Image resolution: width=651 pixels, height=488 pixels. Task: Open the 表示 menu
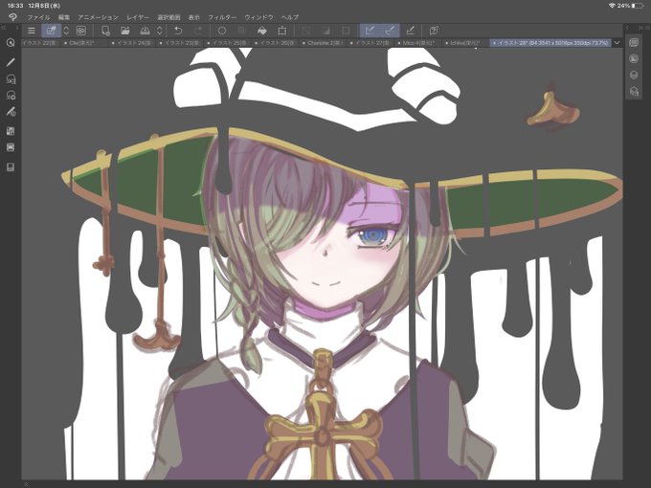pyautogui.click(x=194, y=17)
